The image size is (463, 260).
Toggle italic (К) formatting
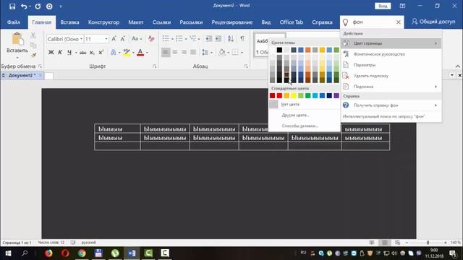(x=60, y=53)
